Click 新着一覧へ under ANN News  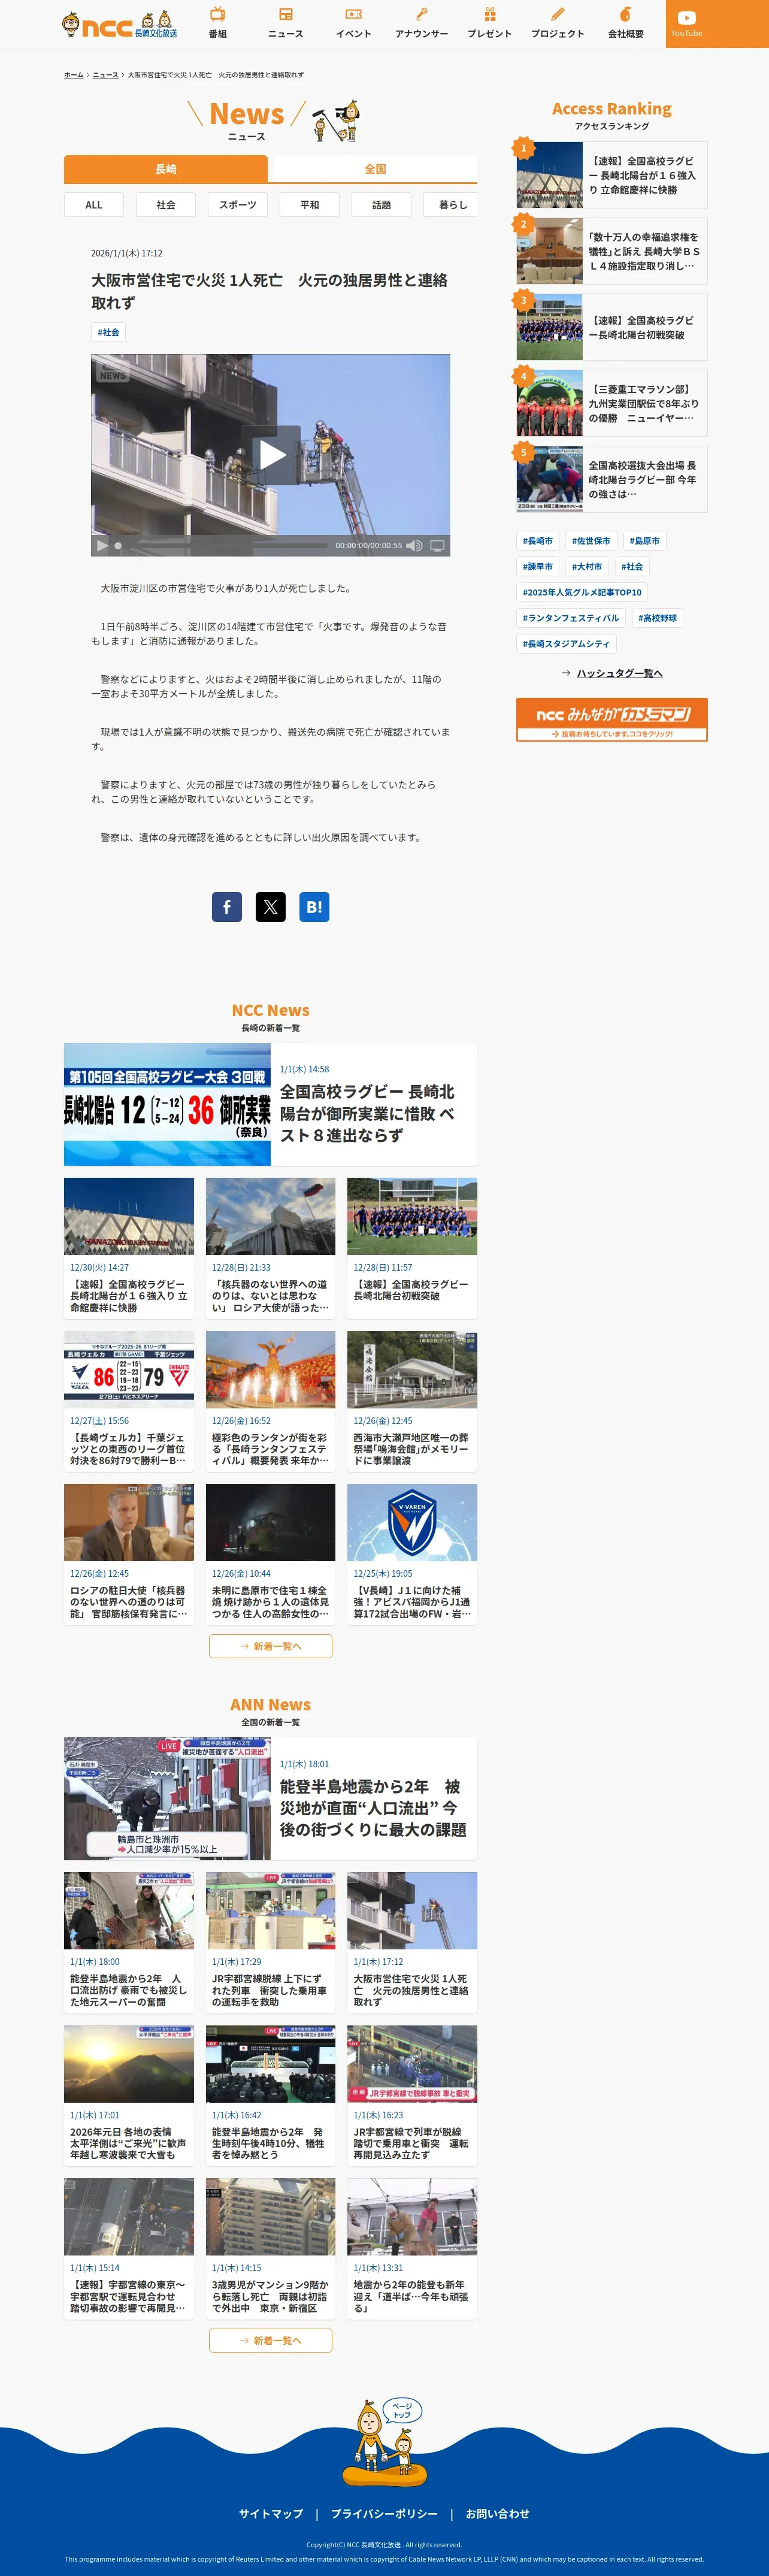coord(270,2340)
